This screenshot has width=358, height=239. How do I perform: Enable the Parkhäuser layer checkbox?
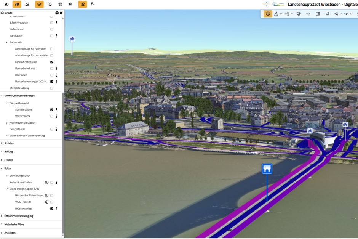point(51,36)
